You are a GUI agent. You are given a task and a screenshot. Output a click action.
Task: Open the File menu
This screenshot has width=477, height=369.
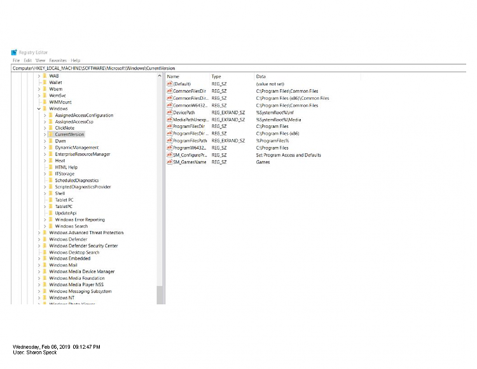tap(16, 60)
